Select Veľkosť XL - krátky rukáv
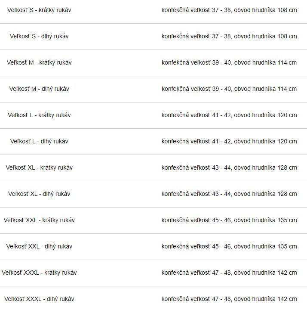Screen dimensions: 307x310 tap(39, 168)
